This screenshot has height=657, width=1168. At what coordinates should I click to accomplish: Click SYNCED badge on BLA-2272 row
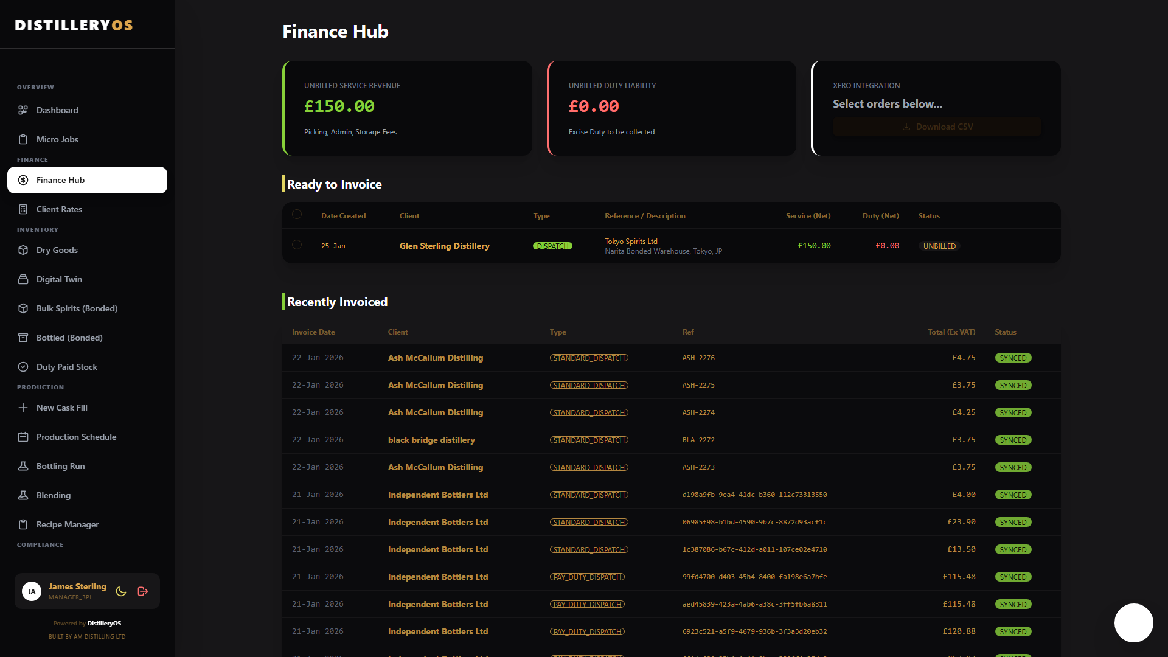point(1013,440)
